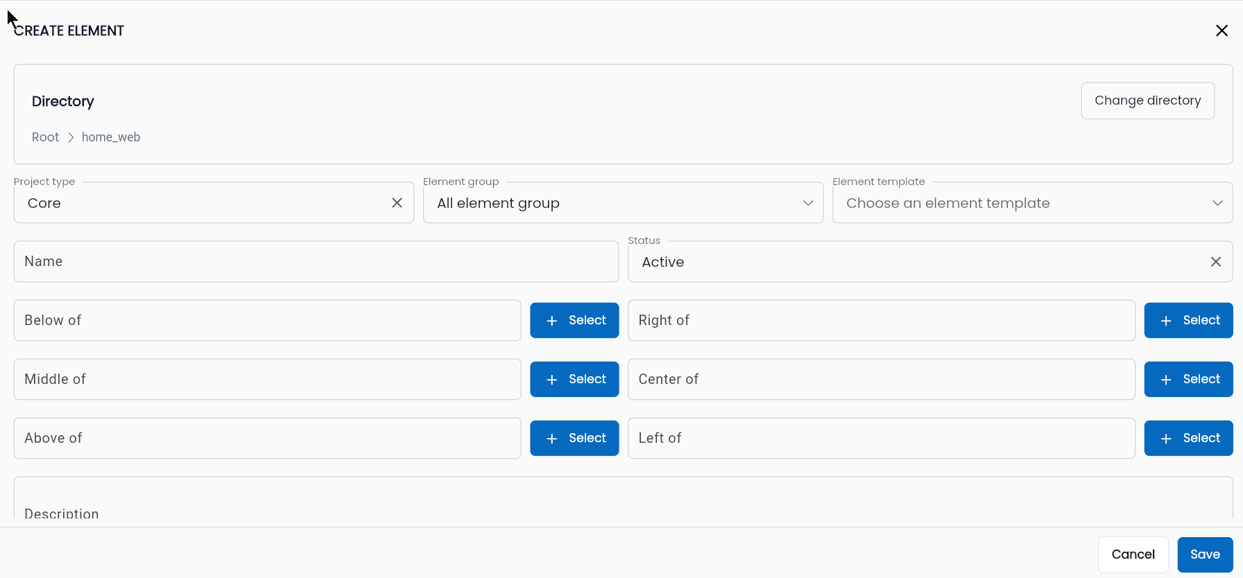Click Select next to Middle of
Viewport: 1243px width, 578px height.
(574, 379)
